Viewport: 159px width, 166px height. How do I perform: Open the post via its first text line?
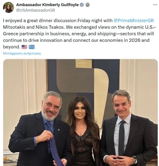[78, 21]
